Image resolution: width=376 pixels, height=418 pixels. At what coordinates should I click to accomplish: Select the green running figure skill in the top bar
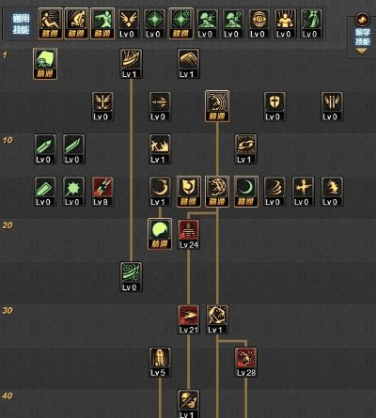pyautogui.click(x=102, y=23)
